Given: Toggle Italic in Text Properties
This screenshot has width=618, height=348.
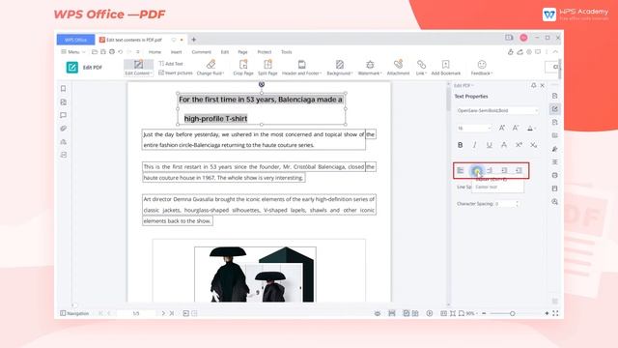Looking at the screenshot, I should click(x=474, y=145).
